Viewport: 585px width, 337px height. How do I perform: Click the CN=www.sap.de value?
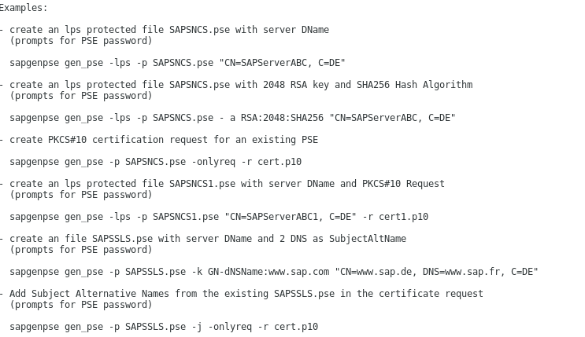click(376, 272)
